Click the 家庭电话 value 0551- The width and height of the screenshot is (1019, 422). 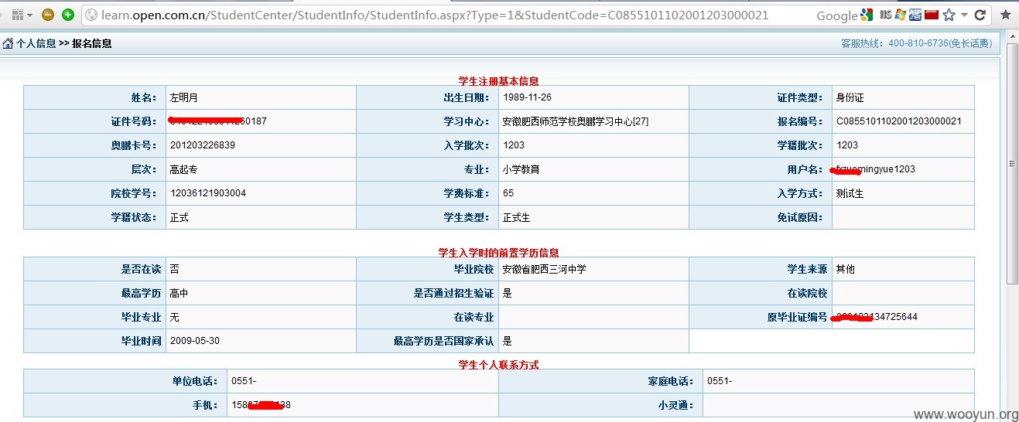[719, 381]
